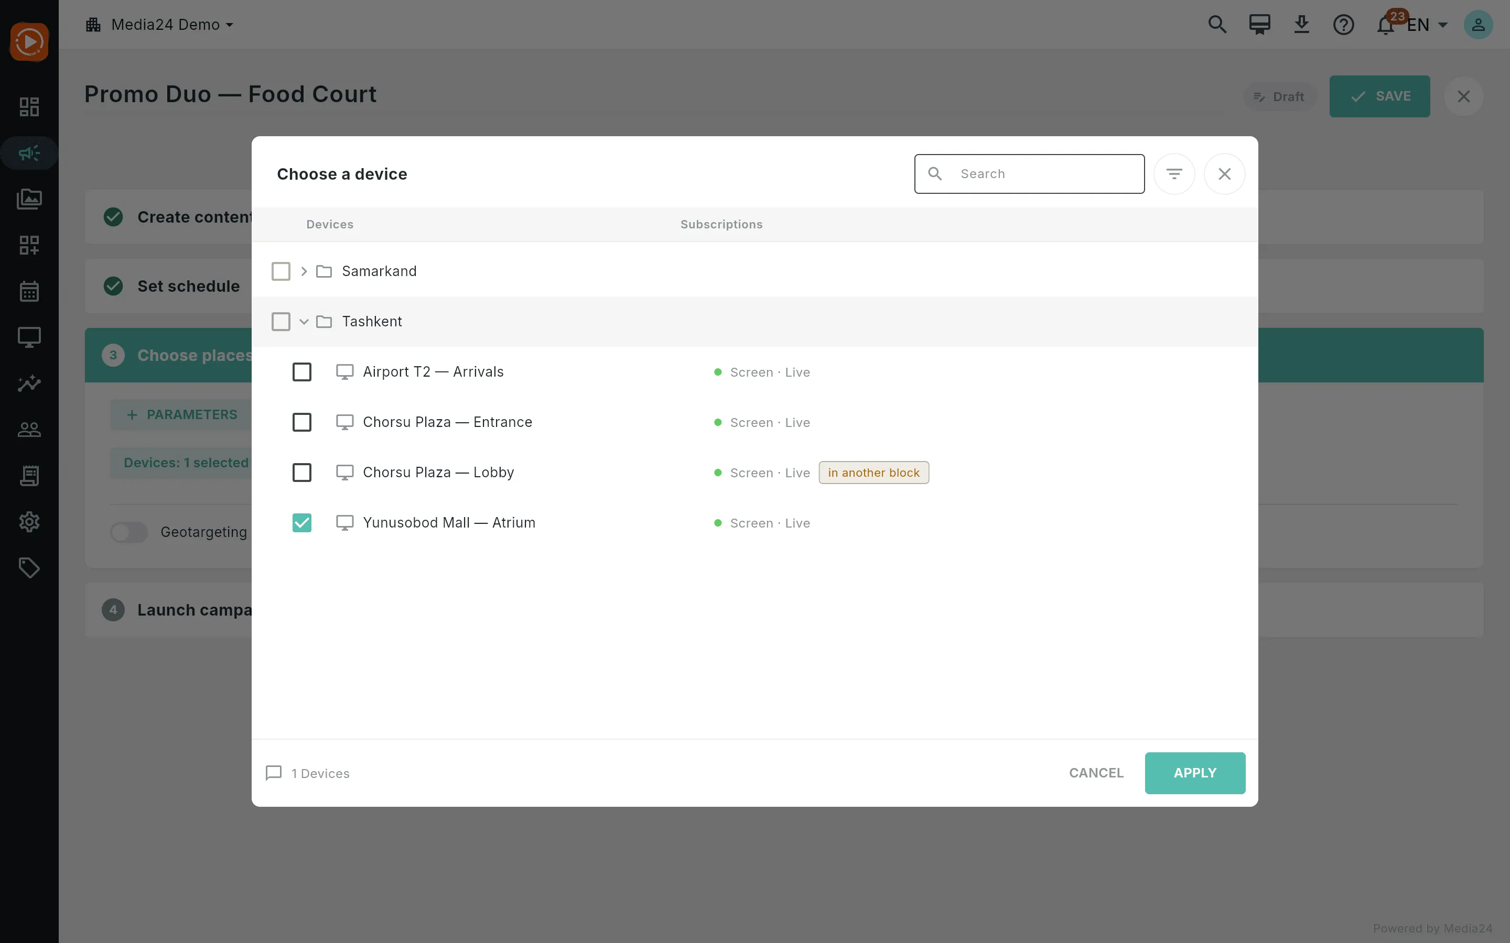The height and width of the screenshot is (943, 1510).
Task: Check the Airport T2 — Arrivals checkbox
Action: click(302, 372)
